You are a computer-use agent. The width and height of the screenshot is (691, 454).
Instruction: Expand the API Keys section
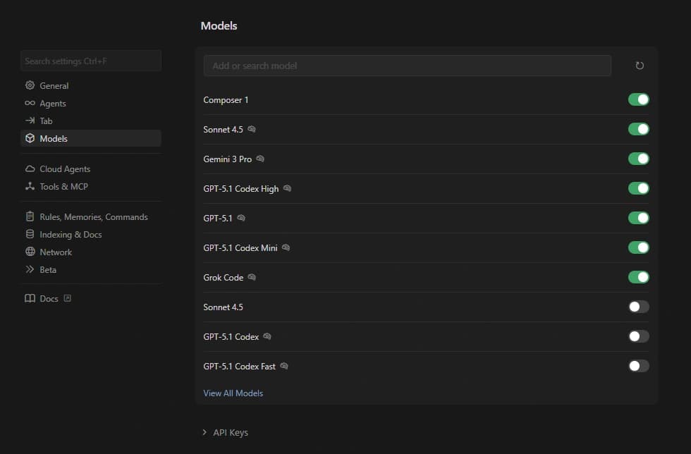point(226,432)
